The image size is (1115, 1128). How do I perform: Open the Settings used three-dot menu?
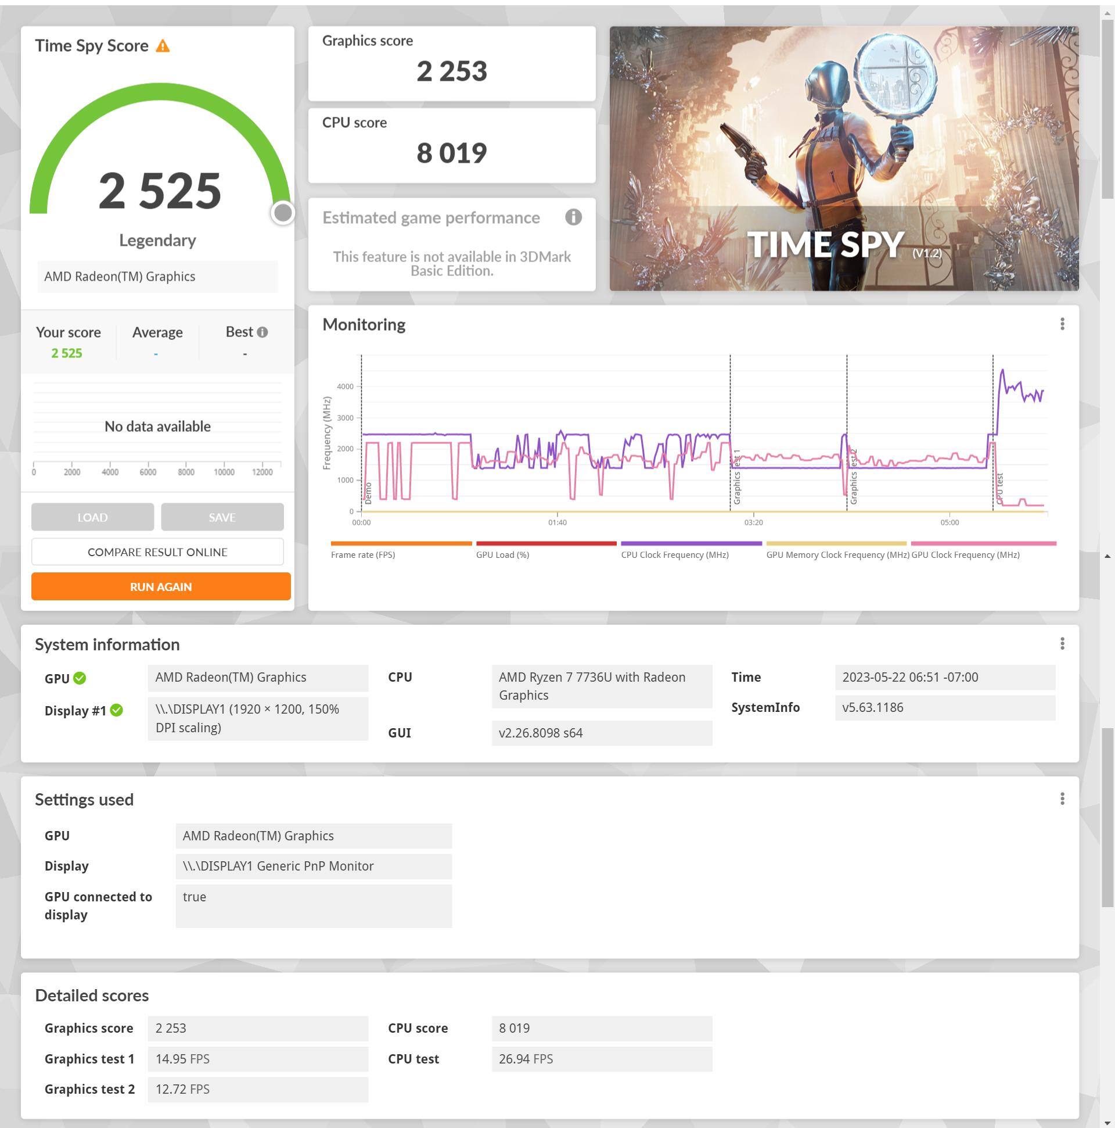[1062, 798]
